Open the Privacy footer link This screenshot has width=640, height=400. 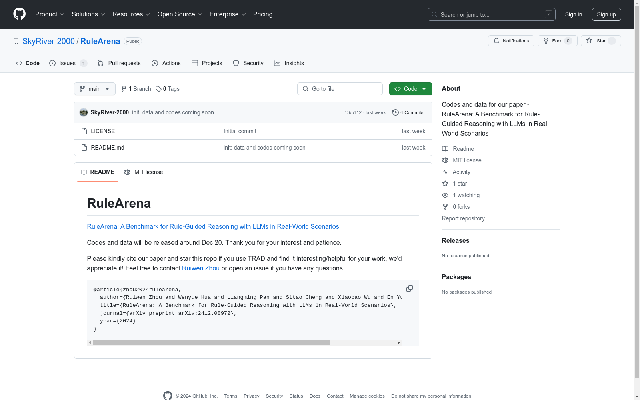click(252, 396)
